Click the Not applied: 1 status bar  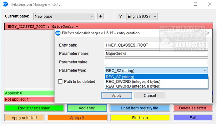coord(29,99)
